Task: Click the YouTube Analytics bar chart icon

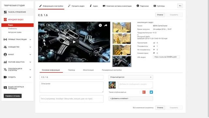Action: coord(5,62)
